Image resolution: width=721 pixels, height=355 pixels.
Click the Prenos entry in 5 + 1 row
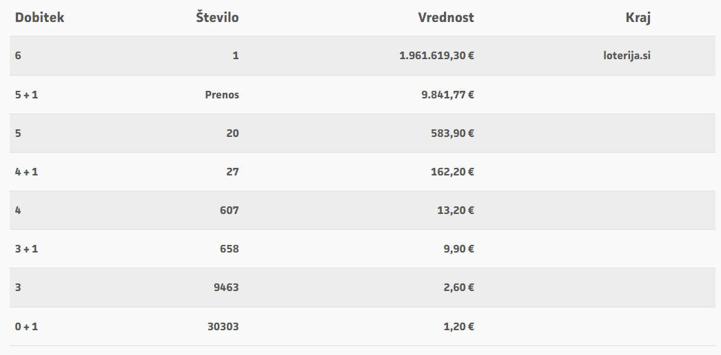tap(222, 95)
